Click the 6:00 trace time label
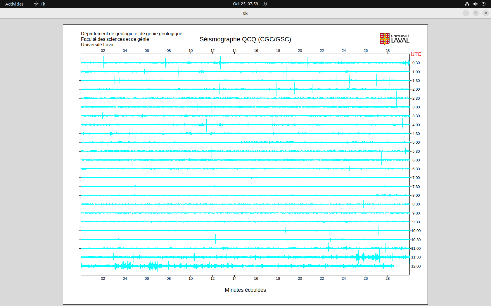The height and width of the screenshot is (306, 491). 416,160
